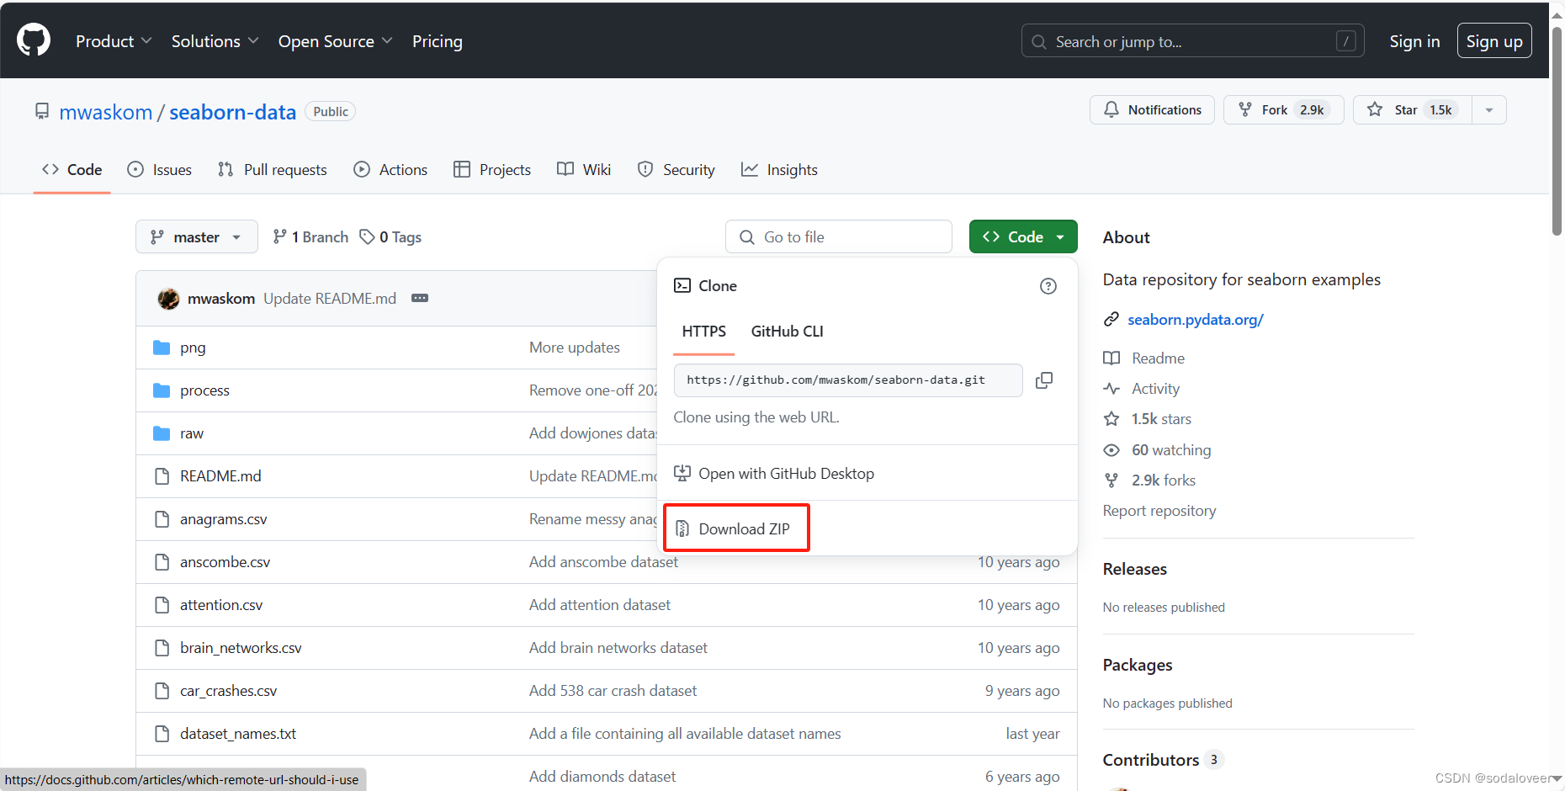Click the Sign up button
Image resolution: width=1565 pixels, height=791 pixels.
click(1494, 41)
